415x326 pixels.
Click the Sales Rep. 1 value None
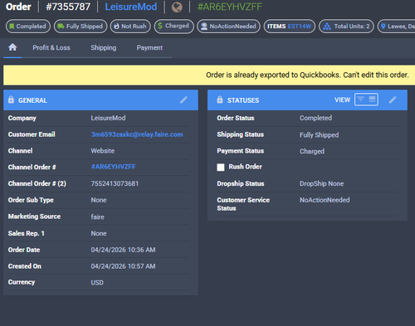point(99,233)
